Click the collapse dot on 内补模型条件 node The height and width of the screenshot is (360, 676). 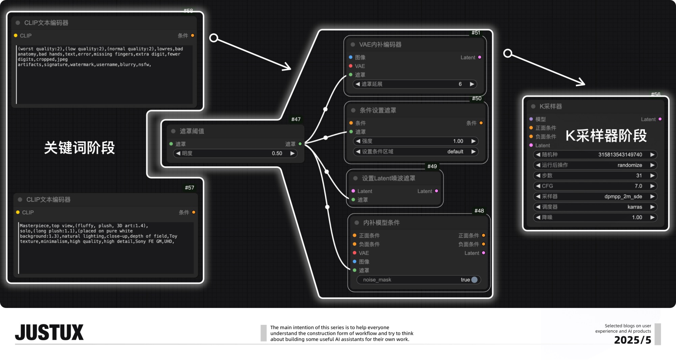[x=357, y=223]
